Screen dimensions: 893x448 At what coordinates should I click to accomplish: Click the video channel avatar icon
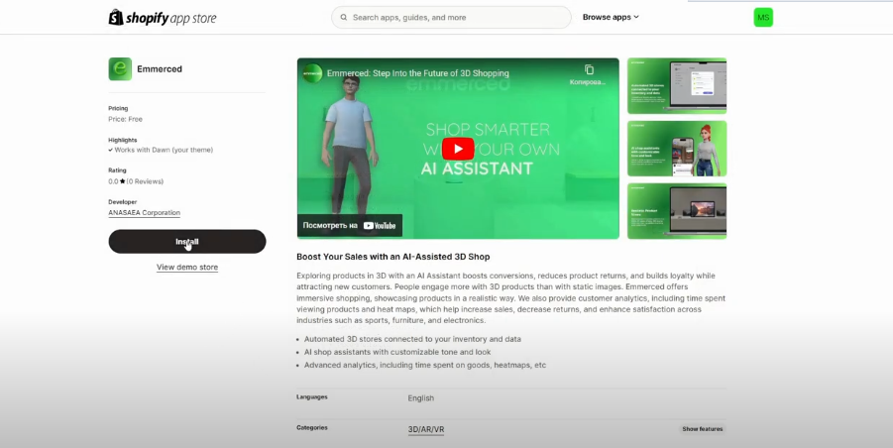[x=312, y=73]
